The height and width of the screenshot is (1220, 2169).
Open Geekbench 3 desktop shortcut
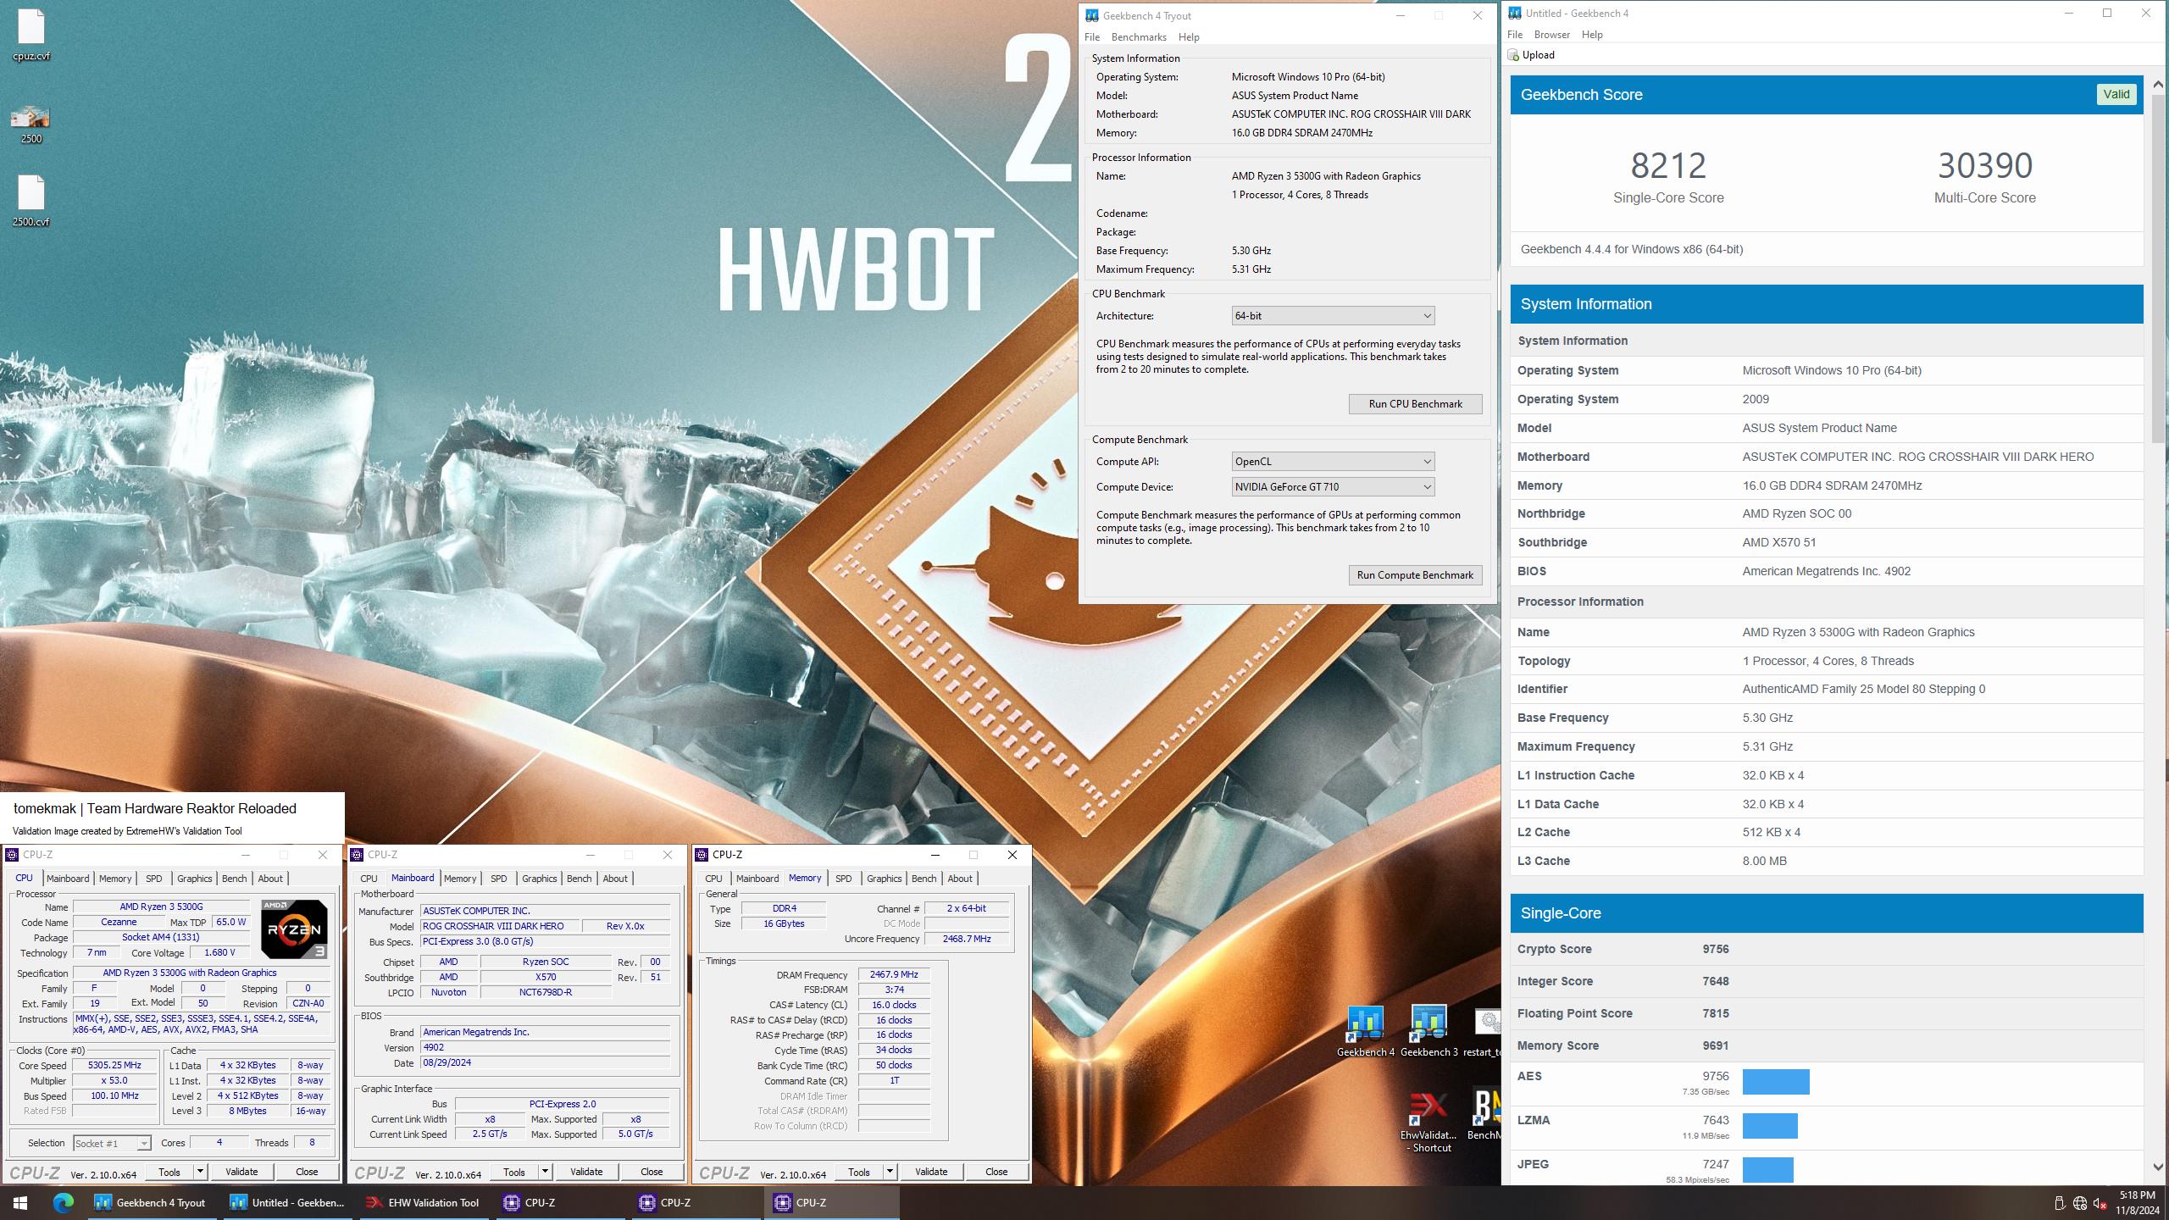(1428, 1031)
